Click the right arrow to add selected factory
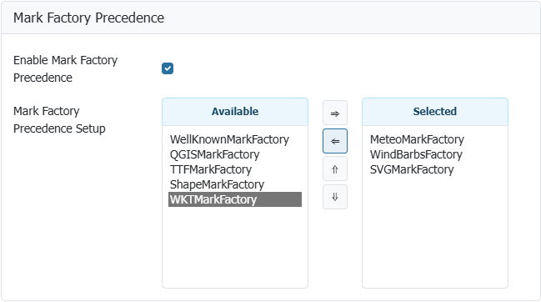 (334, 113)
